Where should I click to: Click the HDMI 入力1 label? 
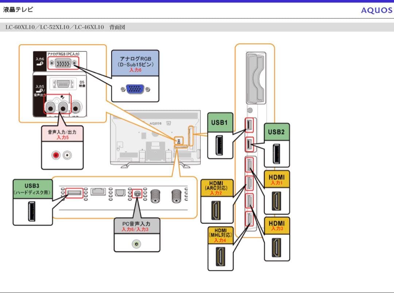click(x=277, y=180)
